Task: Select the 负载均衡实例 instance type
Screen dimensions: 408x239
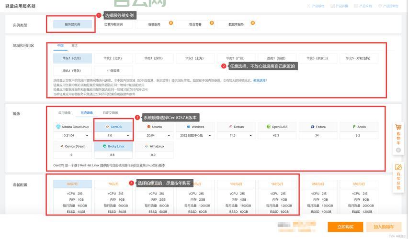Action: pyautogui.click(x=113, y=24)
